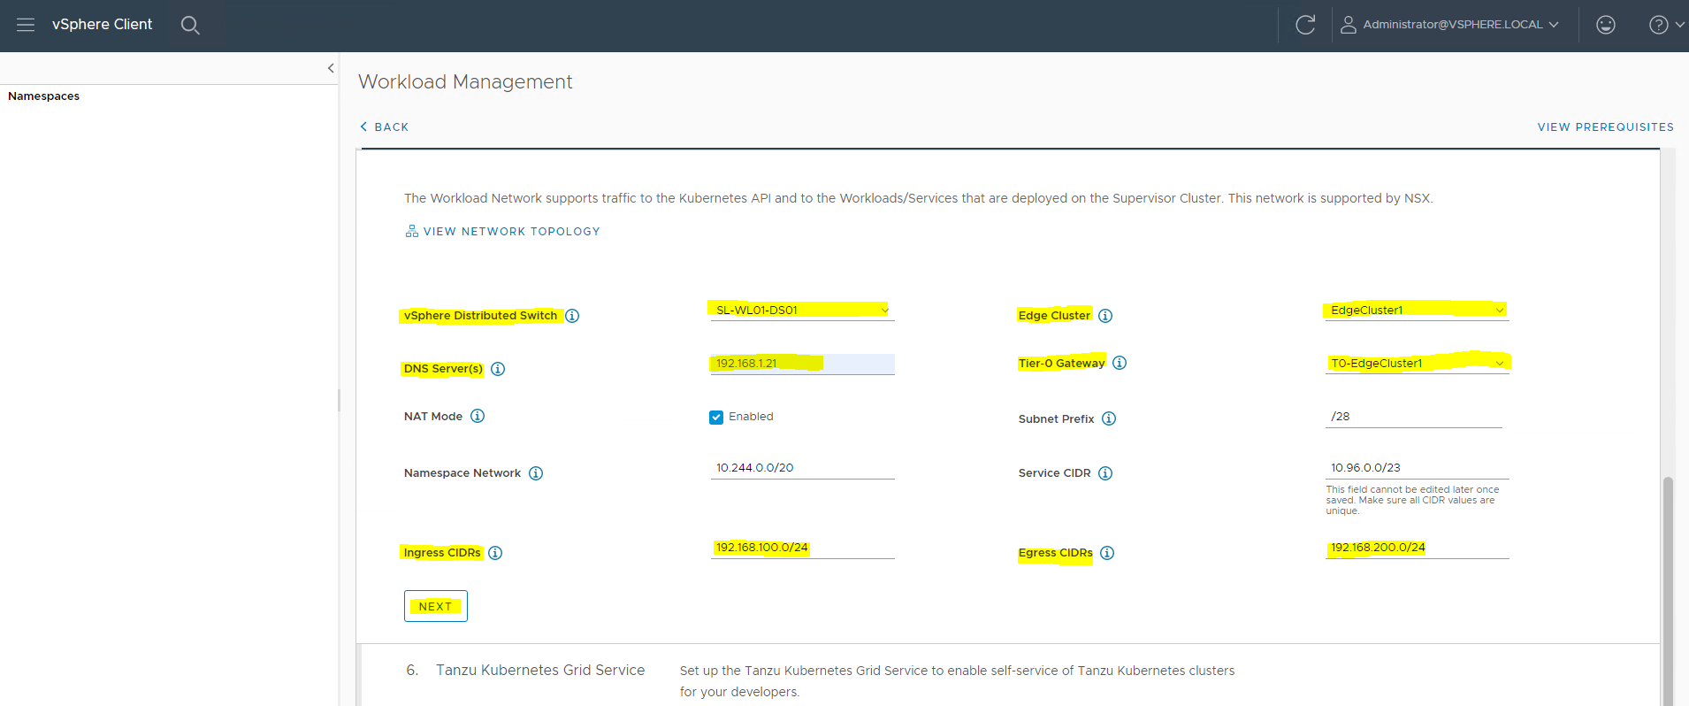Edit the DNS Server 192.168.1.21 field
The width and height of the screenshot is (1689, 706).
pos(802,364)
